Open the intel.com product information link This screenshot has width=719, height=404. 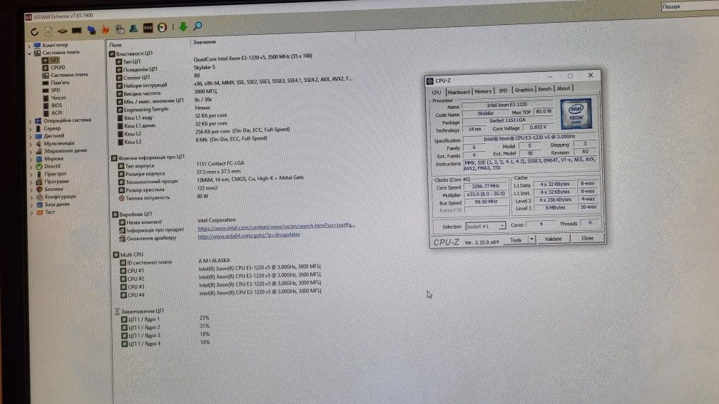[x=277, y=227]
